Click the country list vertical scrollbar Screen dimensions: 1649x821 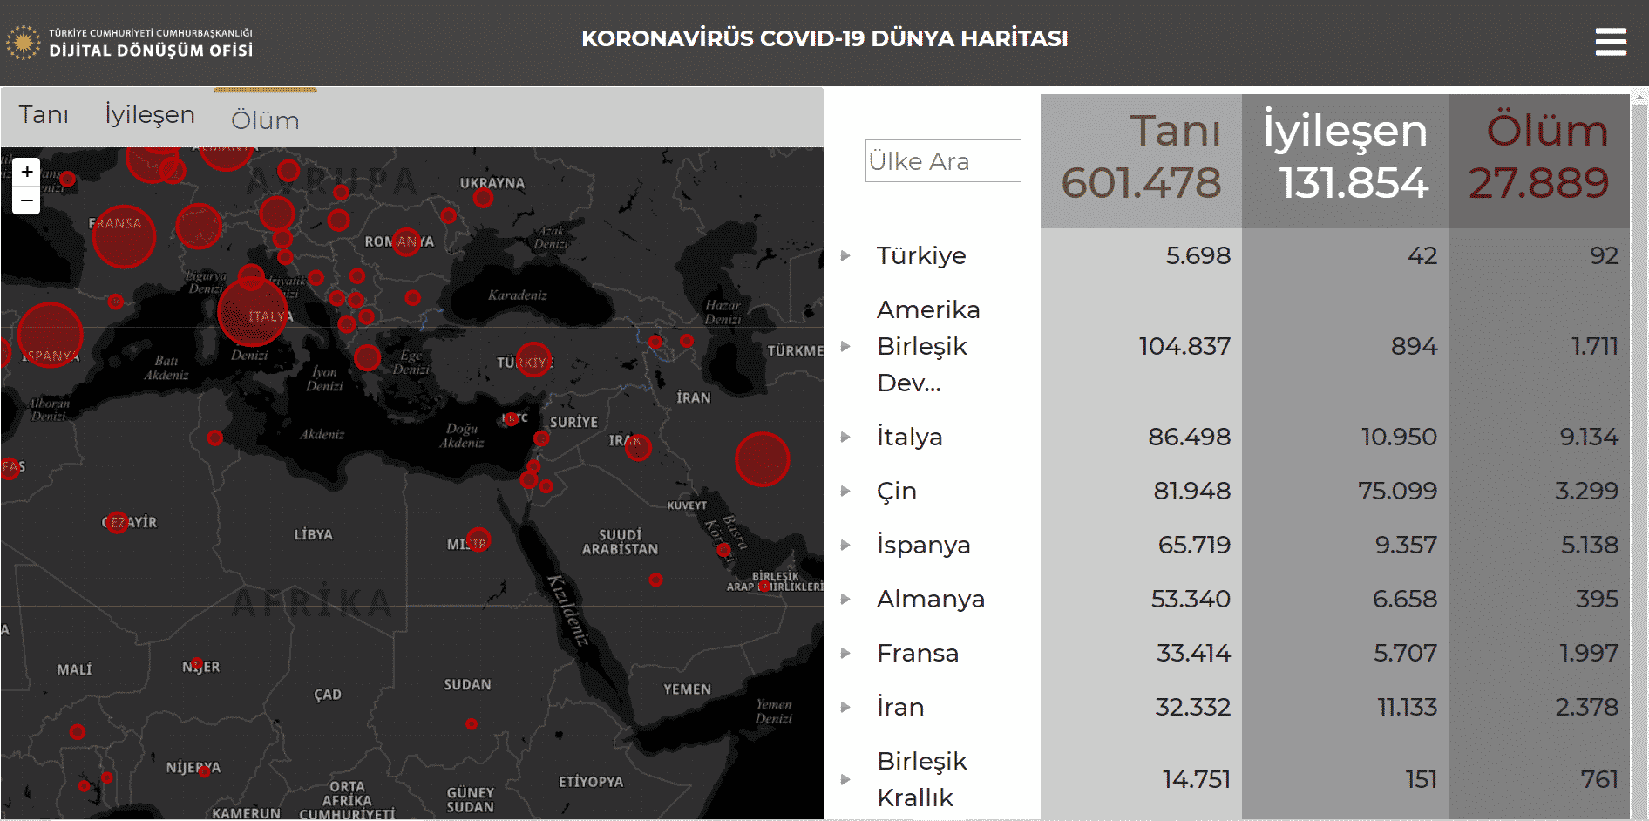pos(1639,436)
